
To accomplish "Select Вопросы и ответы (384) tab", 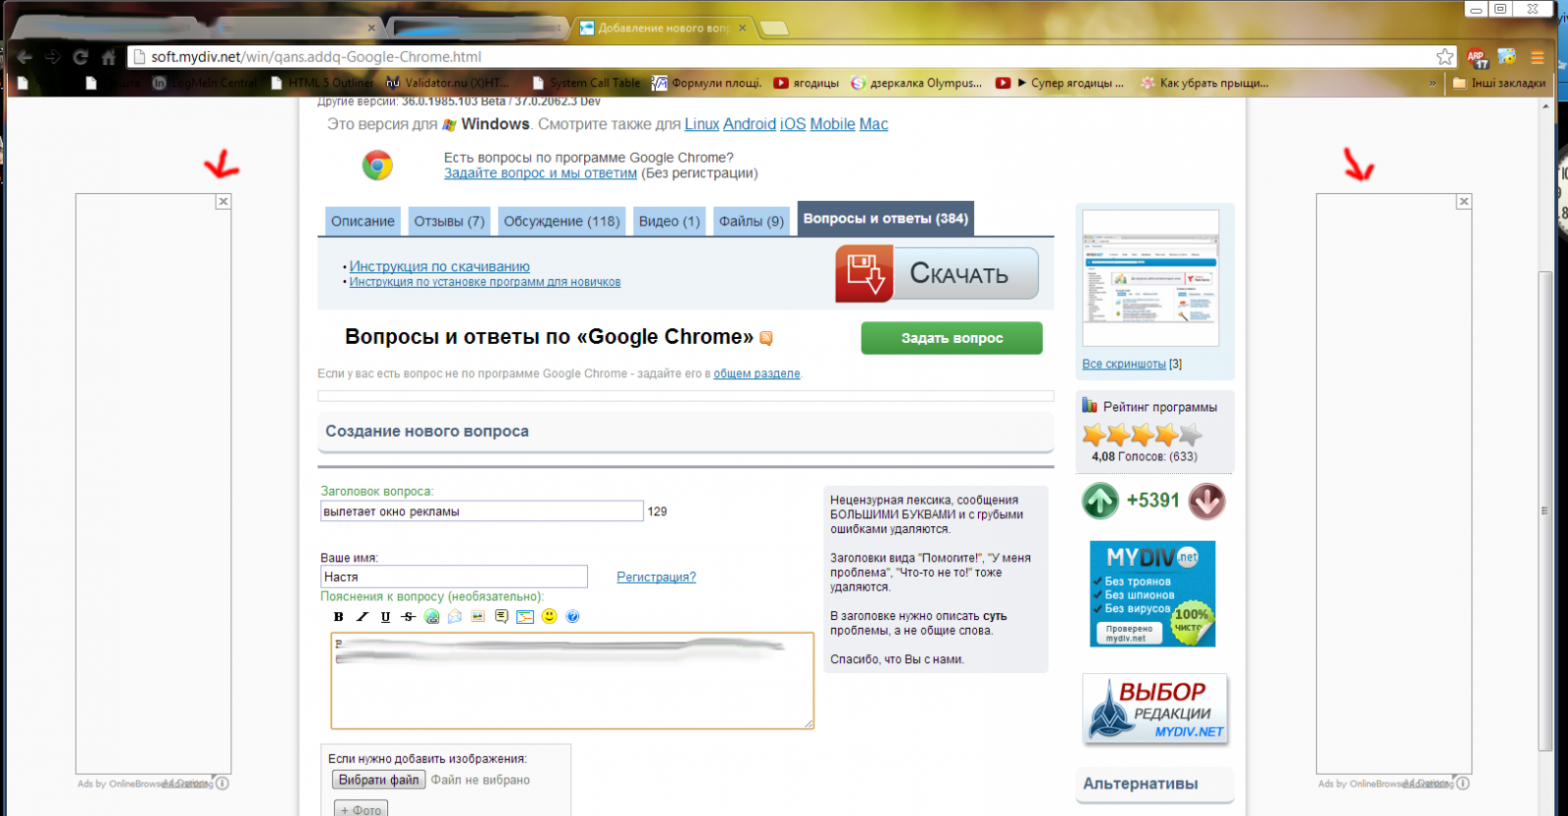I will [886, 218].
